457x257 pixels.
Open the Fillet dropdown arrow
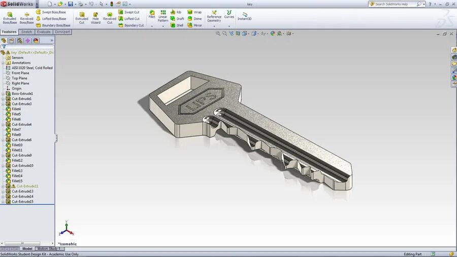tap(152, 26)
